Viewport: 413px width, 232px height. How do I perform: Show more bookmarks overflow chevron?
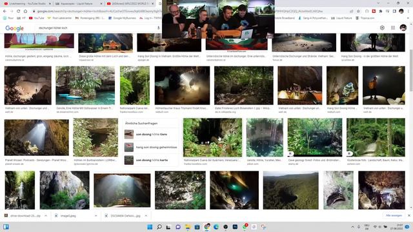point(408,18)
